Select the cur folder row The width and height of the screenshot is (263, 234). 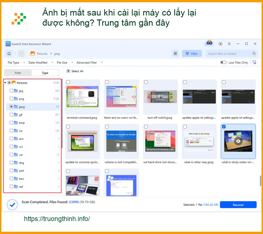click(33, 155)
